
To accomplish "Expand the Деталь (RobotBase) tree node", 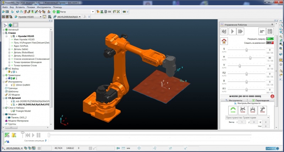I will [9, 53].
